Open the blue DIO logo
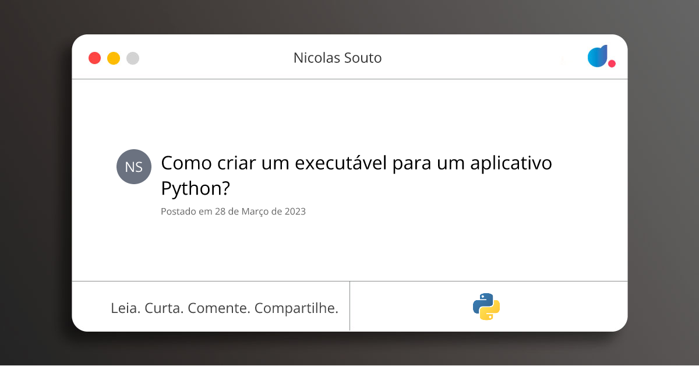The height and width of the screenshot is (366, 699). click(598, 56)
